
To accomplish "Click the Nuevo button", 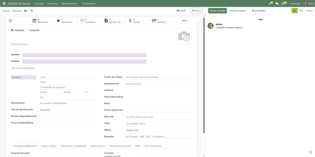I will coord(196,11).
